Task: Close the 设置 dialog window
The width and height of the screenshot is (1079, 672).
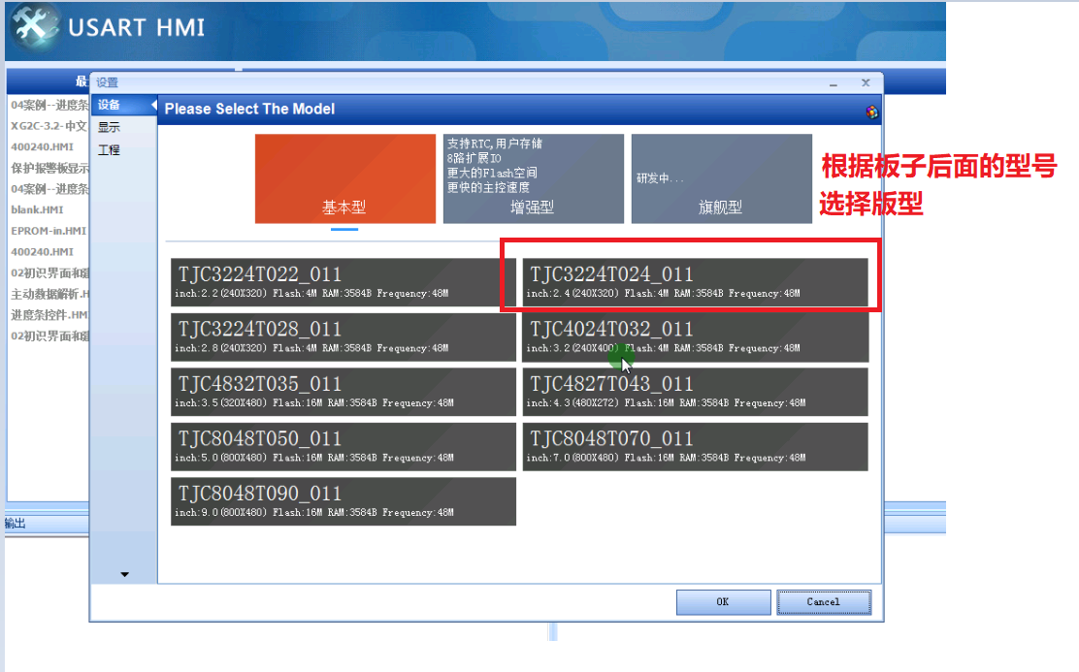Action: point(866,82)
